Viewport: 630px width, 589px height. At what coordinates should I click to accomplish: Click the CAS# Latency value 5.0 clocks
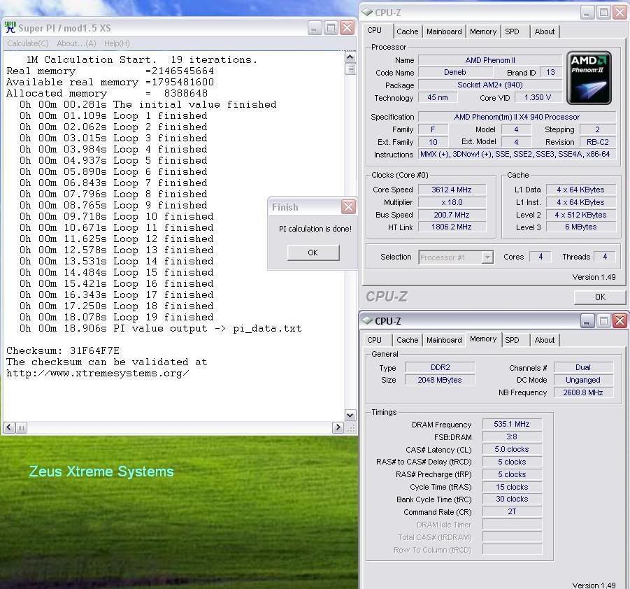click(x=512, y=449)
